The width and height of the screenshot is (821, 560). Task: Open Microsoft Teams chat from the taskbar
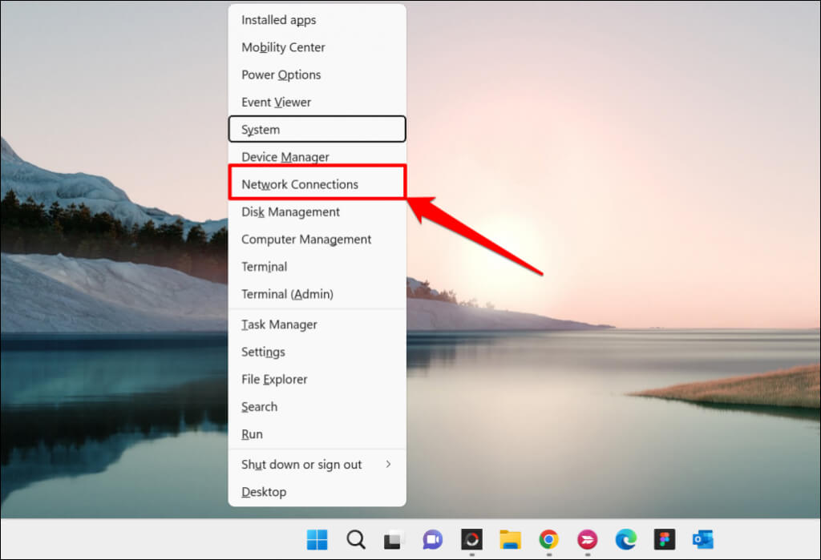(433, 539)
